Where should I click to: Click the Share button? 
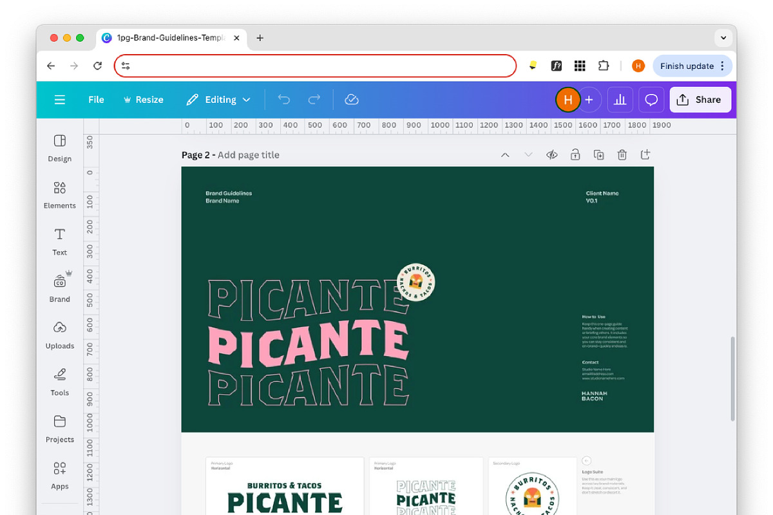(x=700, y=100)
